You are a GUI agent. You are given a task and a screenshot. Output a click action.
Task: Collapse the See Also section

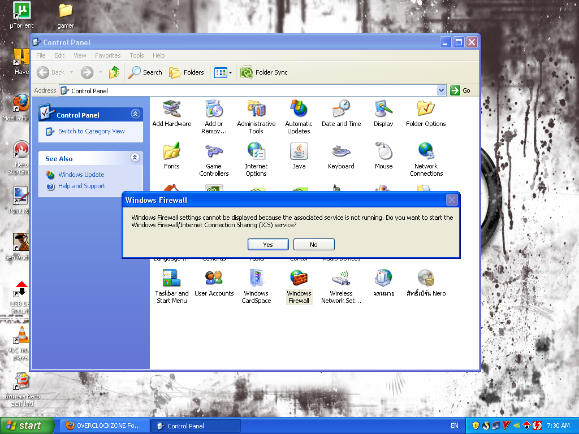(135, 158)
